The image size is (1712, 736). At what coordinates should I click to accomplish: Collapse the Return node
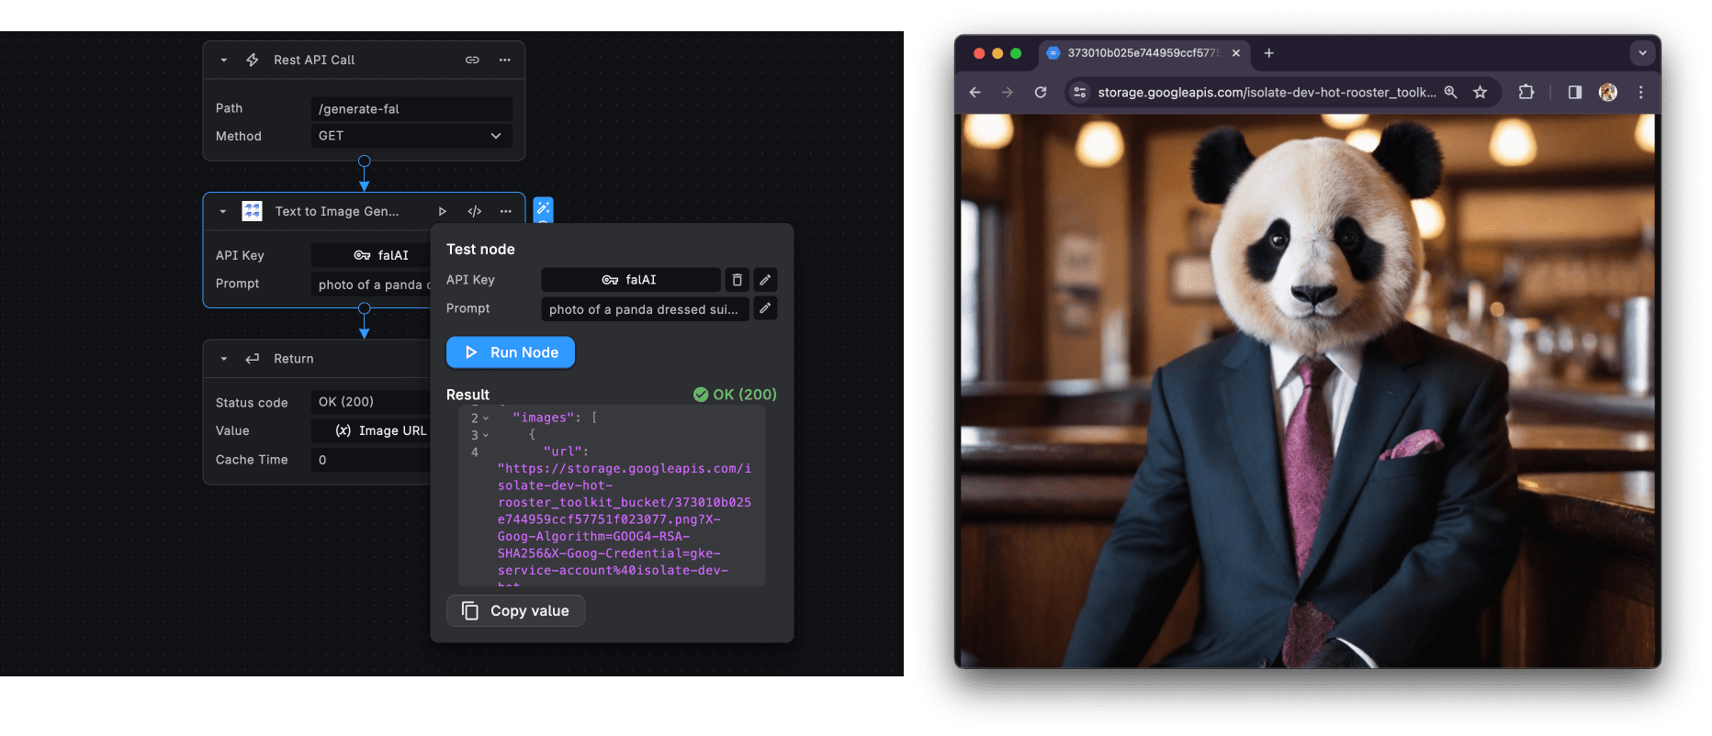coord(223,359)
